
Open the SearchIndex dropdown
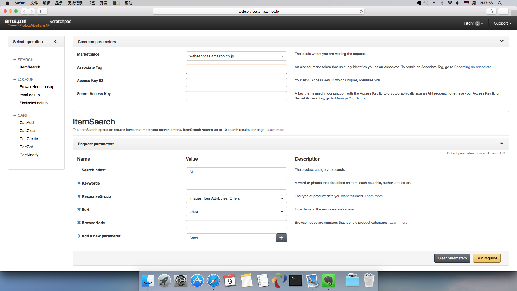(x=236, y=172)
